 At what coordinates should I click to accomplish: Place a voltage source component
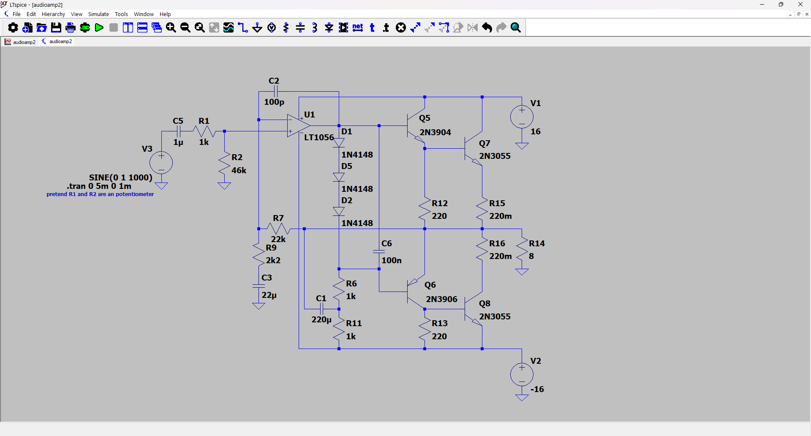pyautogui.click(x=272, y=28)
